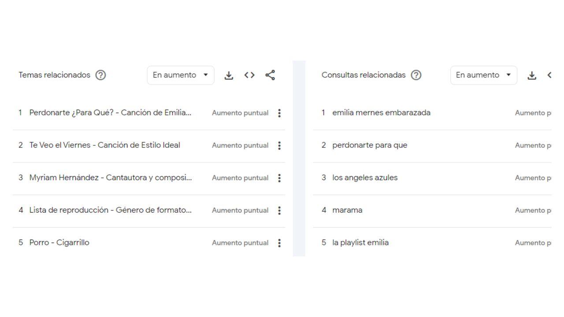
Task: Click embed icon for Temas relacionados
Action: click(249, 75)
